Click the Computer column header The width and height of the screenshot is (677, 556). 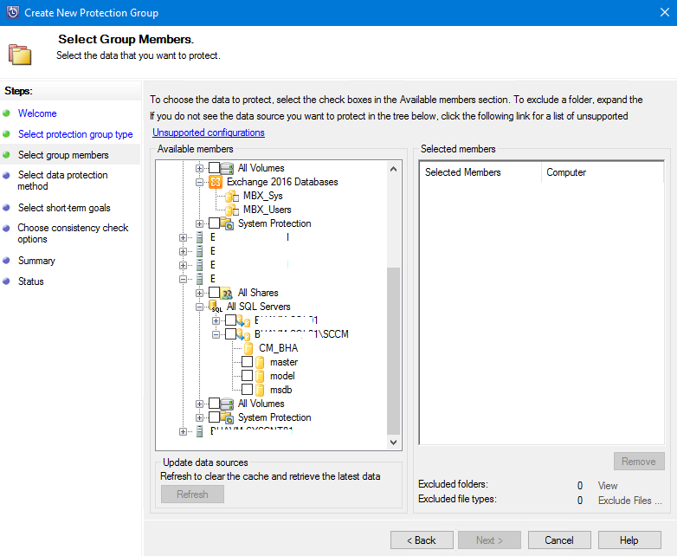[566, 172]
